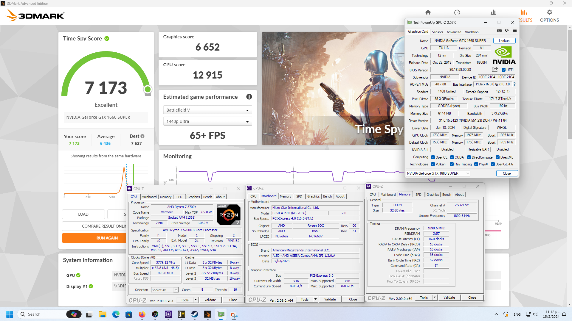Open File Explorer from the taskbar

click(103, 314)
